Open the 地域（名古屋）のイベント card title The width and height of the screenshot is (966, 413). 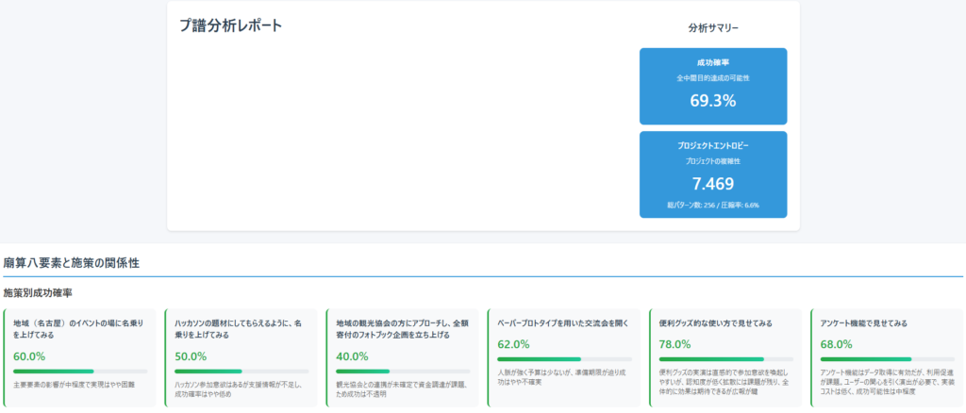[x=78, y=329]
